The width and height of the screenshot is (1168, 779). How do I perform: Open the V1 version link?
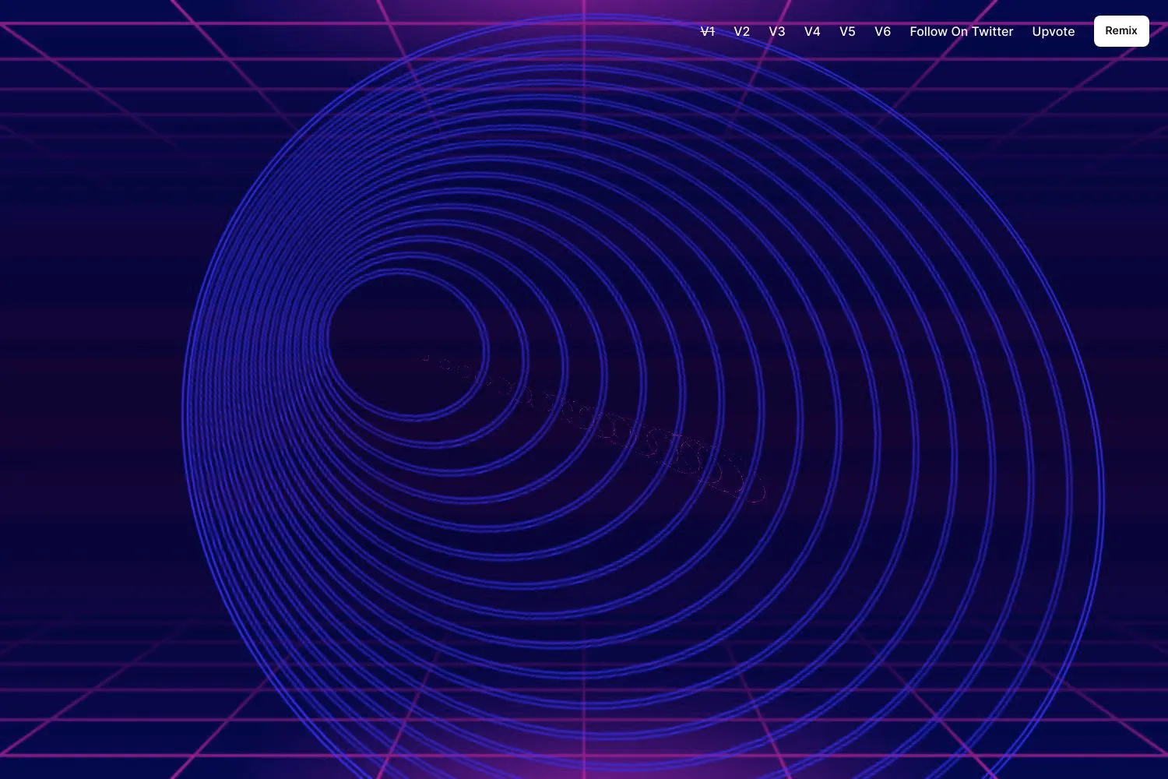(x=707, y=31)
